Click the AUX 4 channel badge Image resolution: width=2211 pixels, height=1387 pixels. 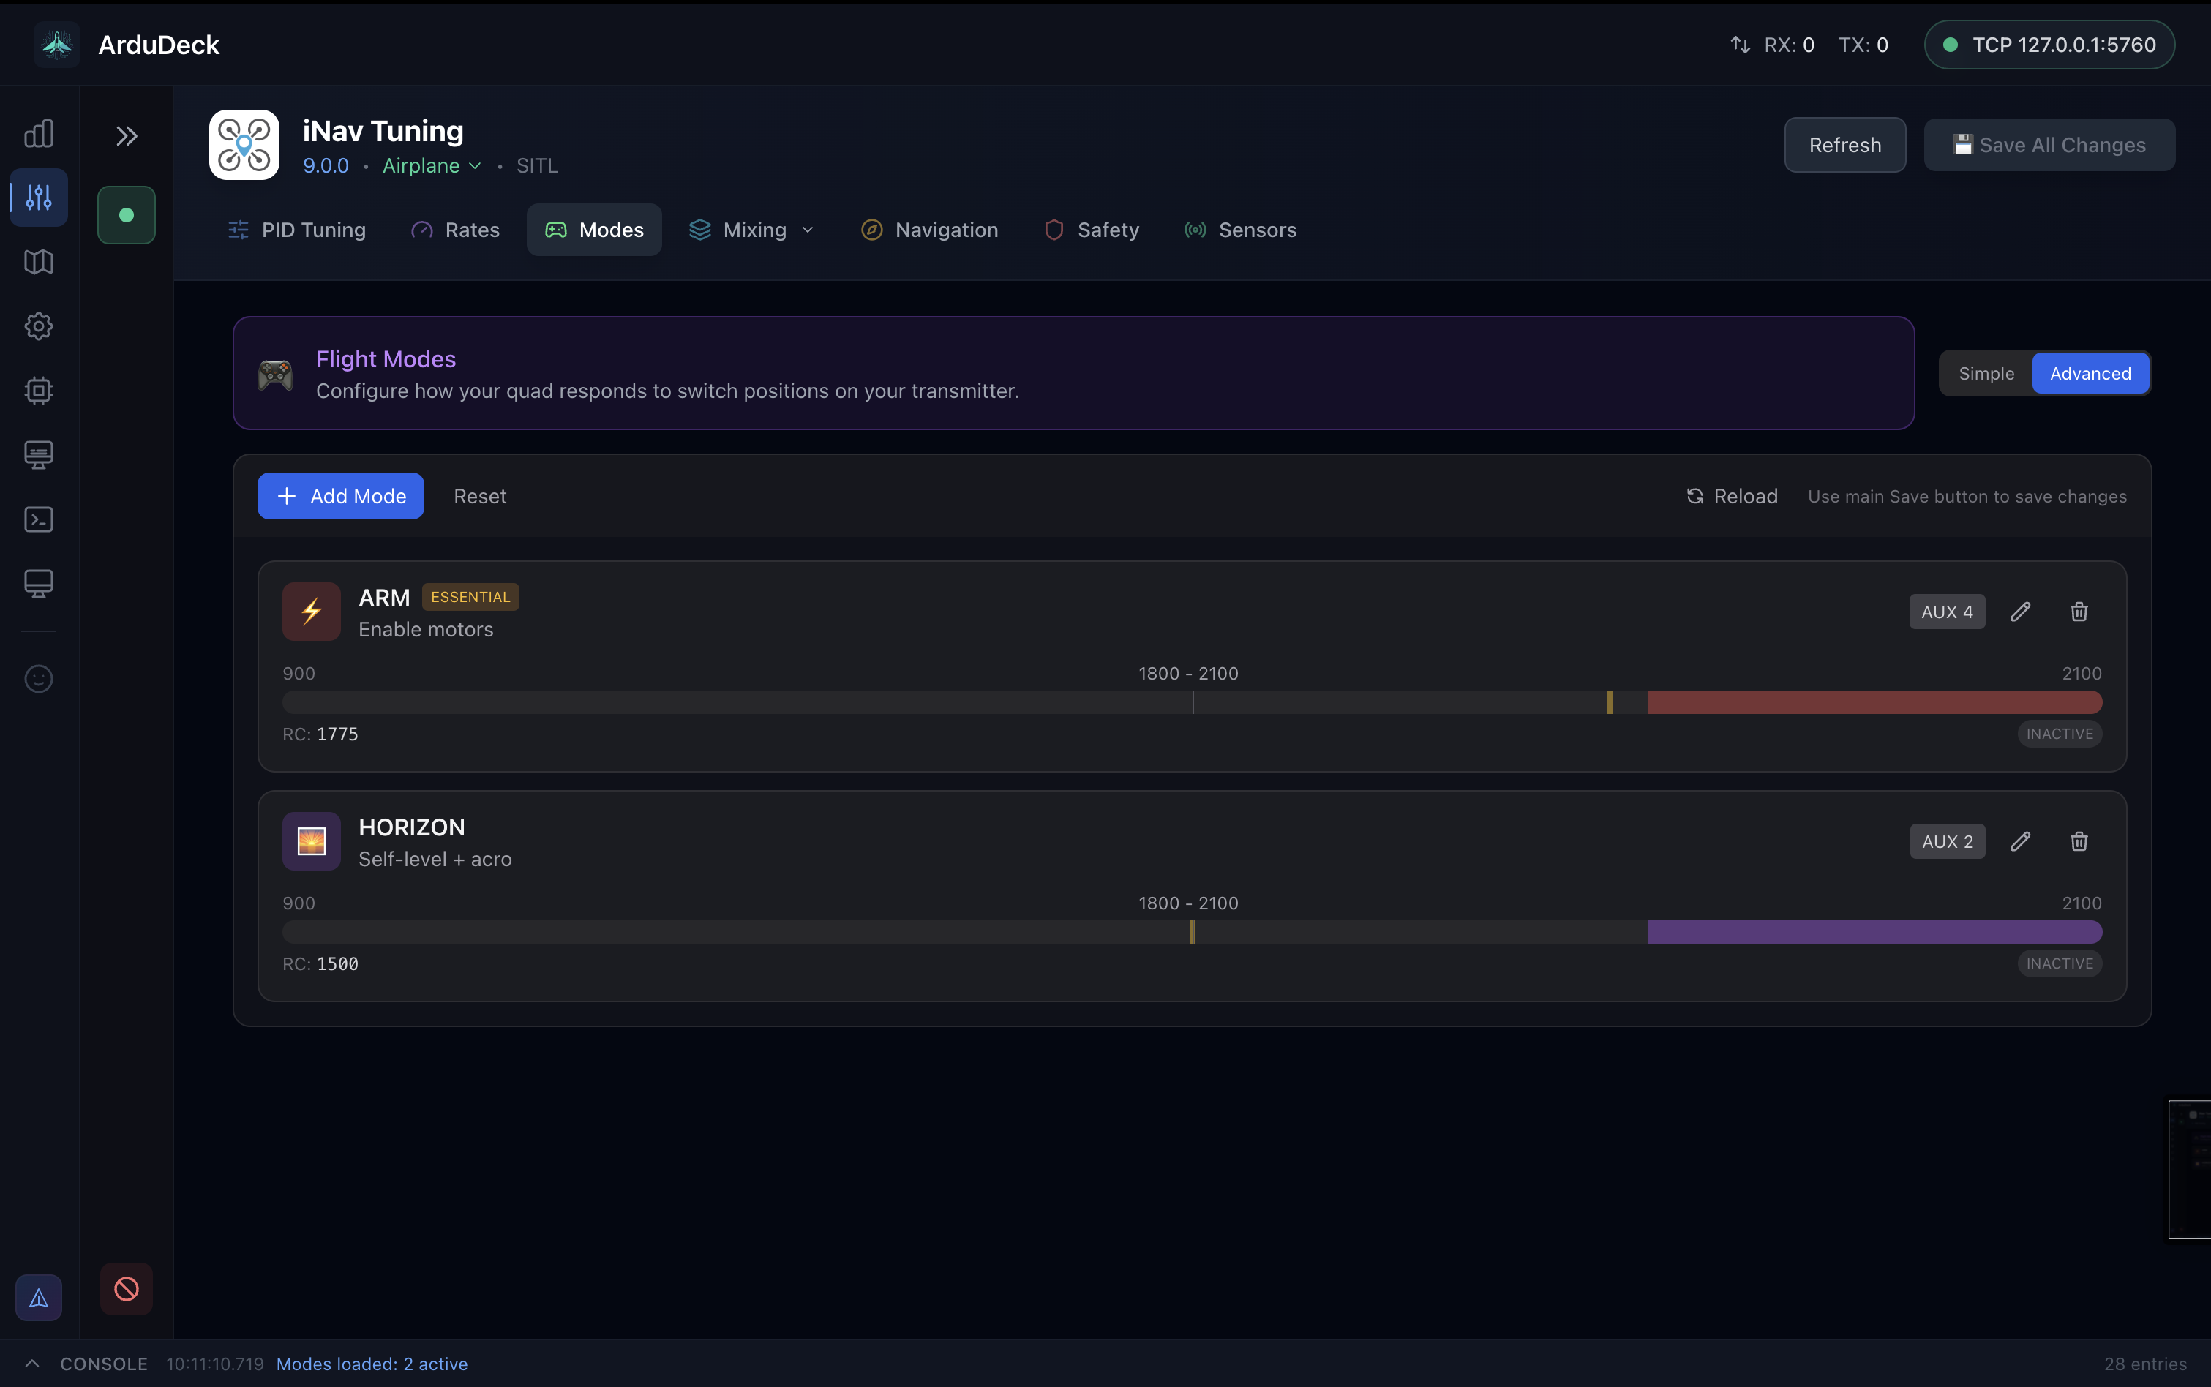coord(1947,612)
